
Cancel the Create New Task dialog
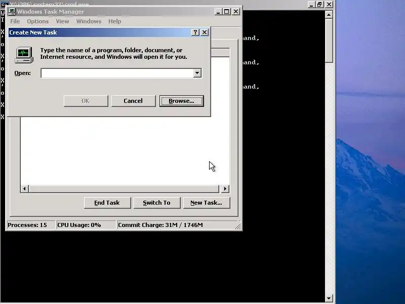pyautogui.click(x=133, y=101)
